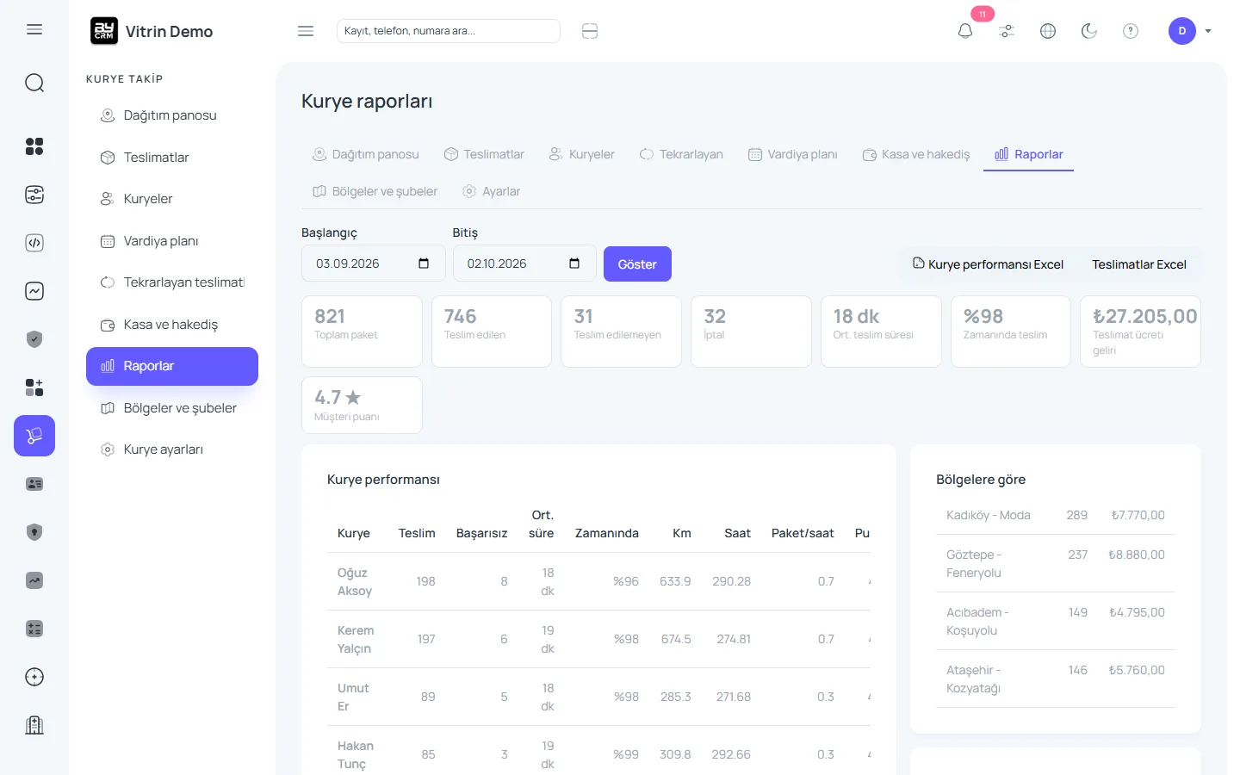The width and height of the screenshot is (1240, 775).
Task: Select Raporlar in sidebar
Action: [172, 366]
